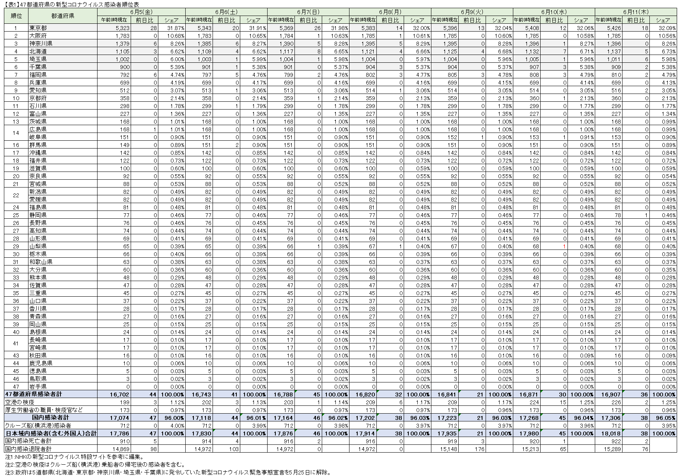Select the 和歌山県 prefecture cell
This screenshot has height=476, width=681.
tap(63, 262)
